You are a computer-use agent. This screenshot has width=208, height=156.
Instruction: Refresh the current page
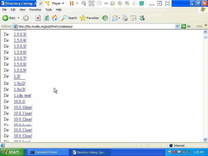coord(46,18)
